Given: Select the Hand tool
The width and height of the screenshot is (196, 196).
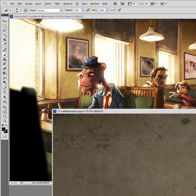Looking at the screenshot, I should click(5, 116).
